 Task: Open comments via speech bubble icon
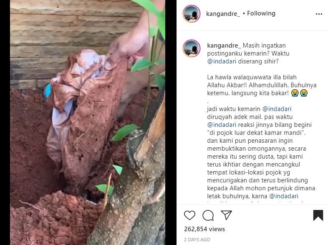(x=208, y=215)
